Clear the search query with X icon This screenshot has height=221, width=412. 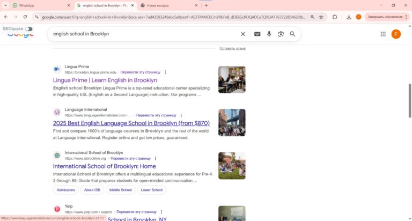(242, 34)
